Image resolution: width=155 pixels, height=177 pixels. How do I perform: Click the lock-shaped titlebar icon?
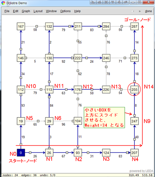pos(119,2)
